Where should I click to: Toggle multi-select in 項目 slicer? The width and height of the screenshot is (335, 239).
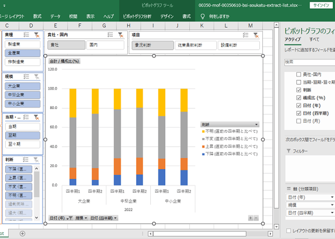(x=245, y=35)
